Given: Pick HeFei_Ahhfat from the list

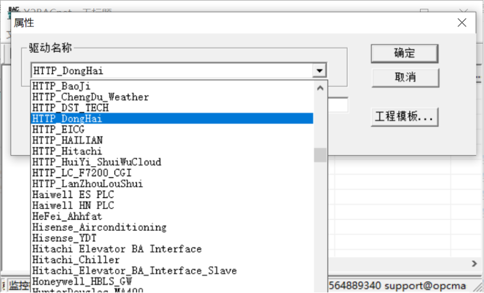Looking at the screenshot, I should pos(172,216).
